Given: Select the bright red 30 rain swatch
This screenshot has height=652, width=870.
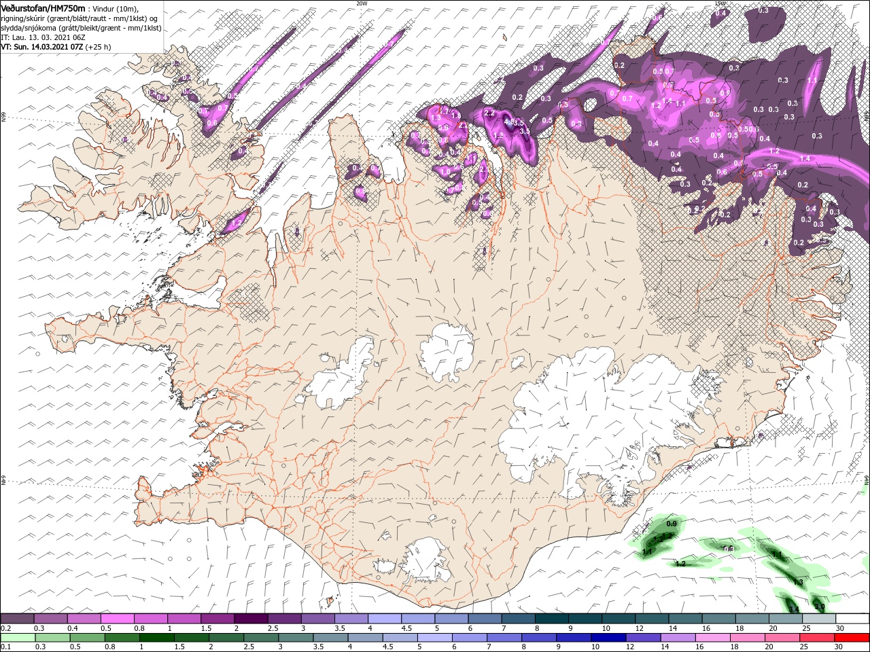Looking at the screenshot, I should pyautogui.click(x=852, y=638).
